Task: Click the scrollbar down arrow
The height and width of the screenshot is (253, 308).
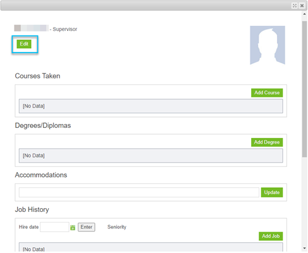Action: point(304,248)
